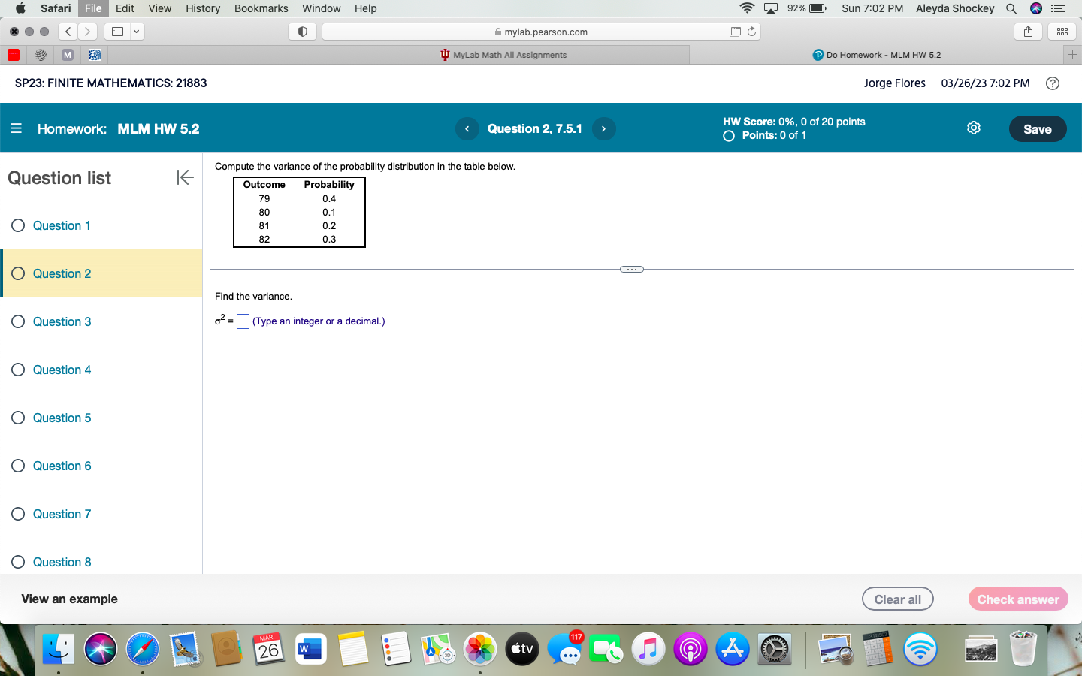The image size is (1082, 676).
Task: Go back using the previous question chevron
Action: tap(467, 128)
